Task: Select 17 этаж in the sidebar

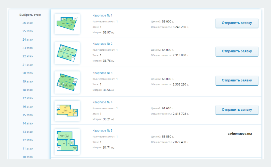Action: click(x=28, y=98)
